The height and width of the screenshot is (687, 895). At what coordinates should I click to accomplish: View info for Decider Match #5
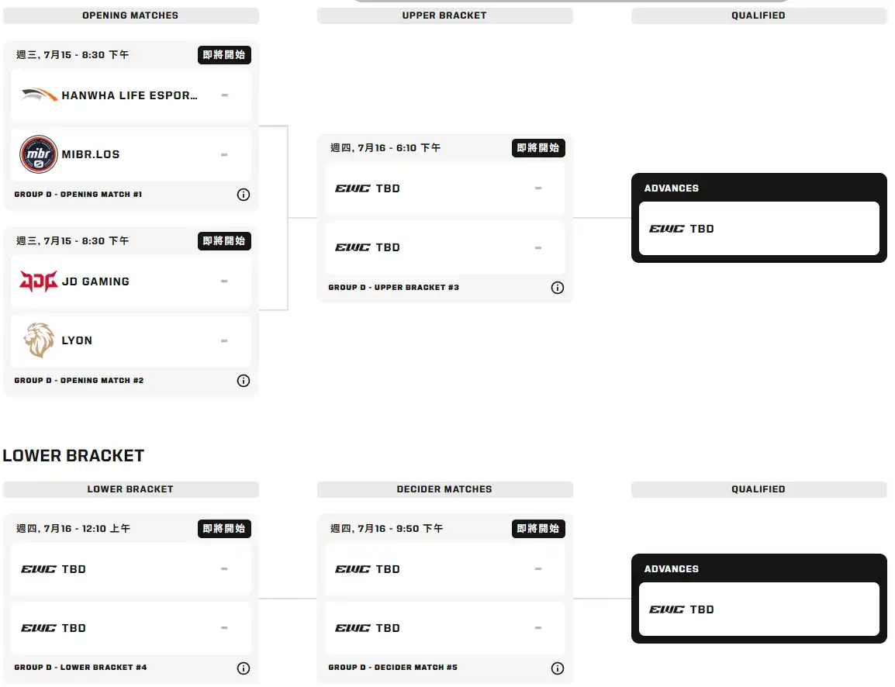click(x=557, y=668)
